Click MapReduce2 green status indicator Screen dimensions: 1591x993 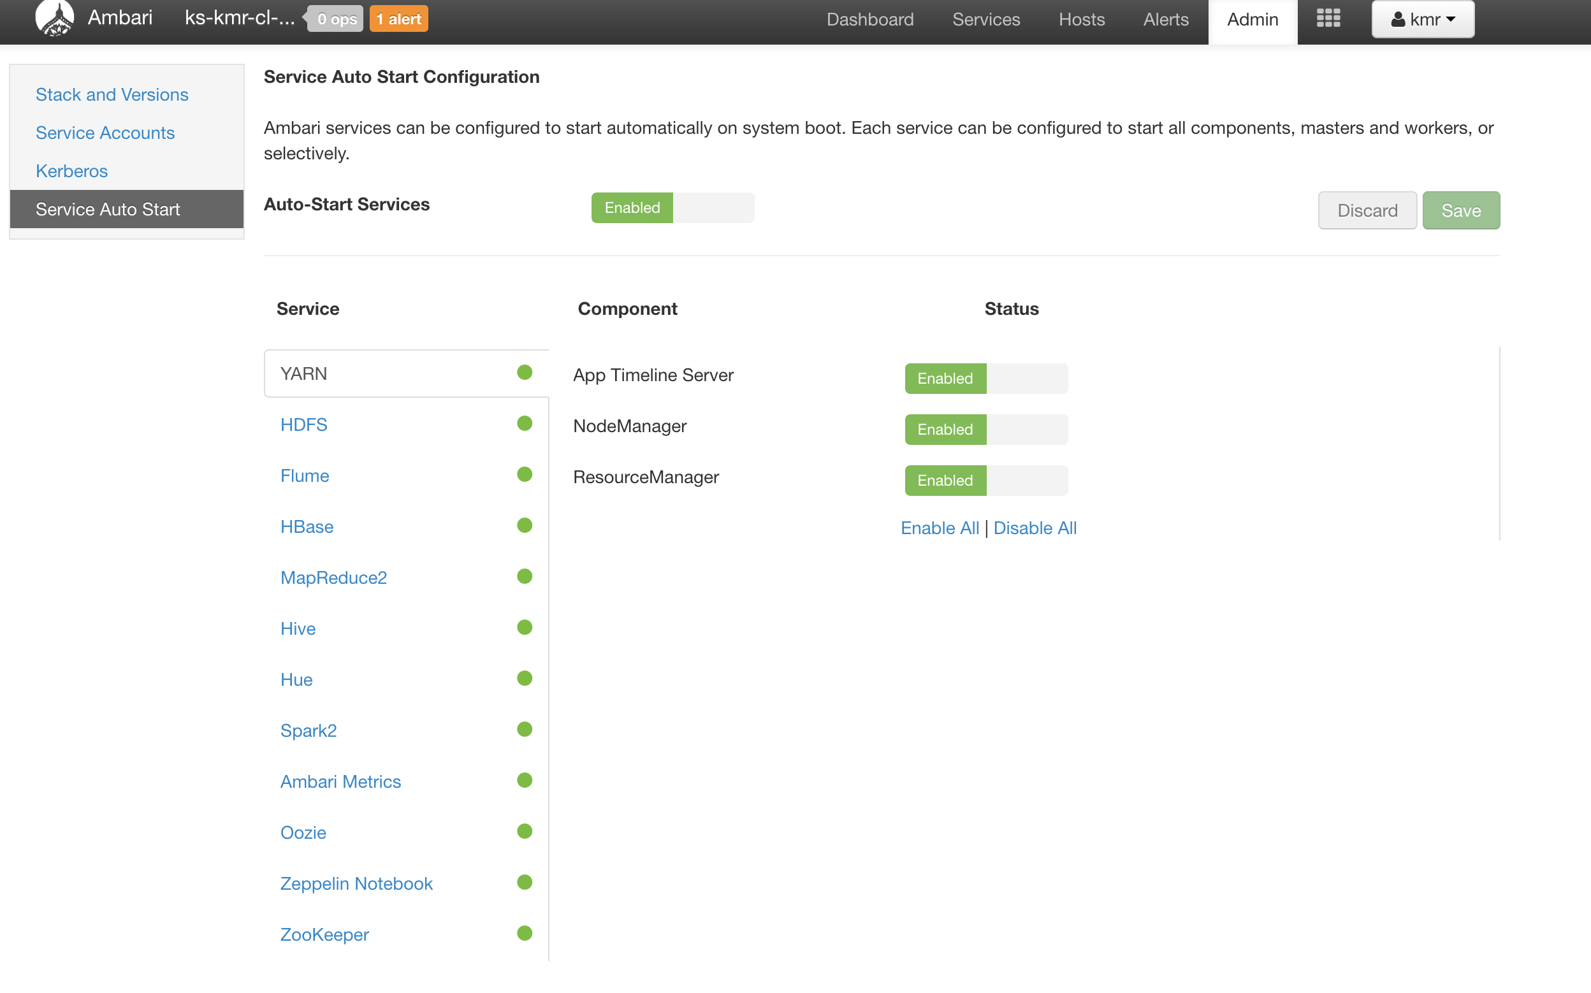pyautogui.click(x=524, y=577)
